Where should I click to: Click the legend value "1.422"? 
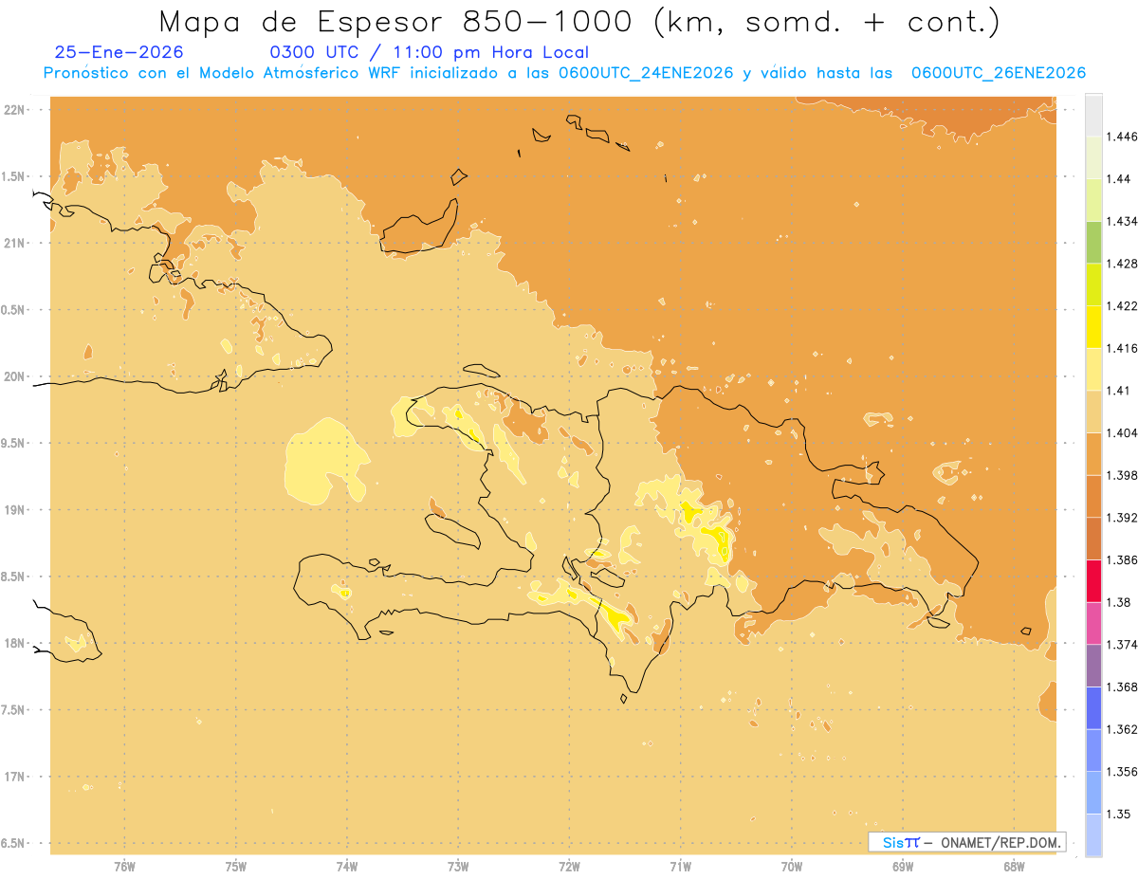tap(1121, 305)
